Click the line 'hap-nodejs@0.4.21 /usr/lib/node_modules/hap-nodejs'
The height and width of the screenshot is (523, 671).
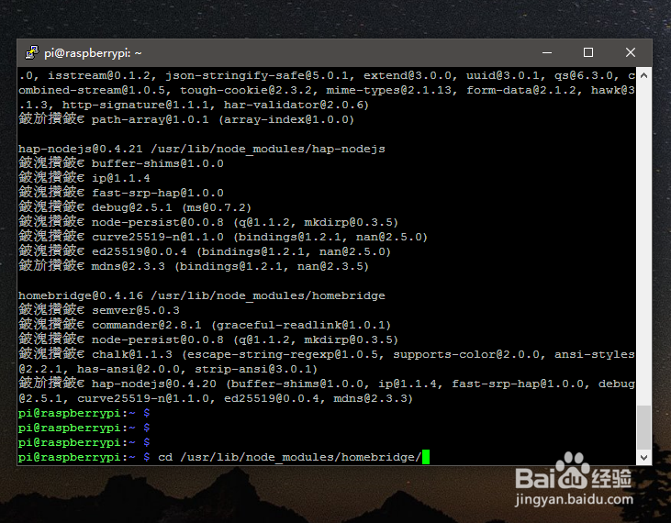click(202, 149)
